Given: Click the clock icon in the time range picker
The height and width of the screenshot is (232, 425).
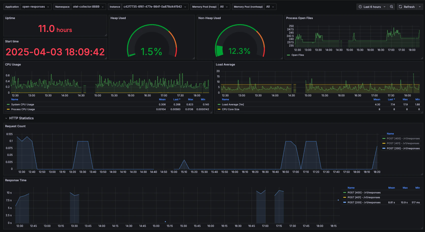Looking at the screenshot, I should point(360,7).
